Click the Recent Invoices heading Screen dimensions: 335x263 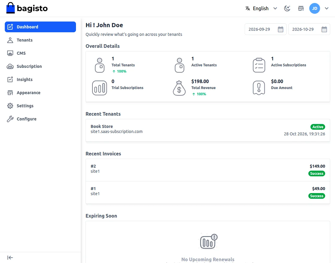(103, 154)
